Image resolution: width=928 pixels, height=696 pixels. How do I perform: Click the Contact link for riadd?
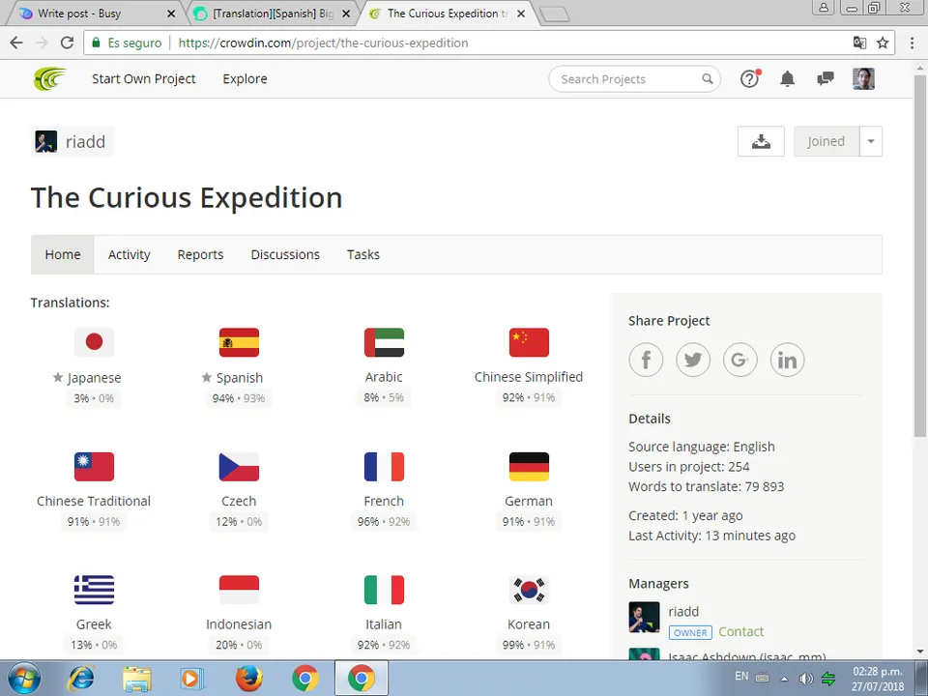[x=741, y=631]
